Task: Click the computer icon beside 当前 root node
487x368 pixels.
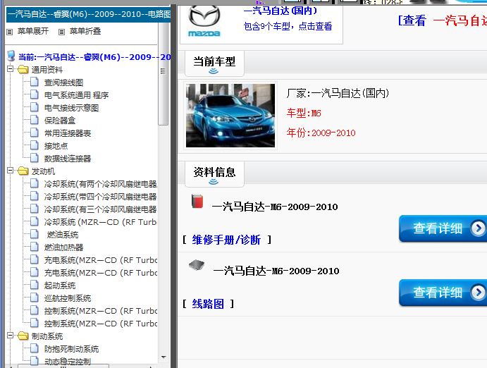Action: coord(11,56)
